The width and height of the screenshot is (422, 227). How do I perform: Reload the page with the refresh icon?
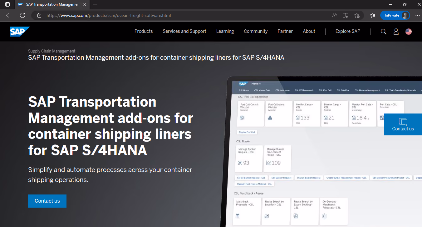pos(22,15)
